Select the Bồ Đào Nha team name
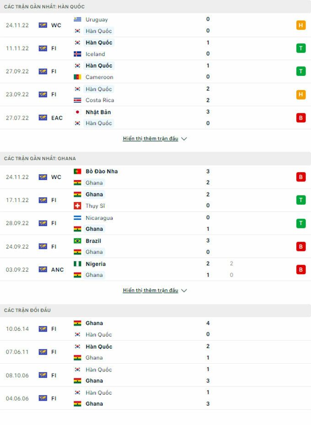 pos(102,171)
